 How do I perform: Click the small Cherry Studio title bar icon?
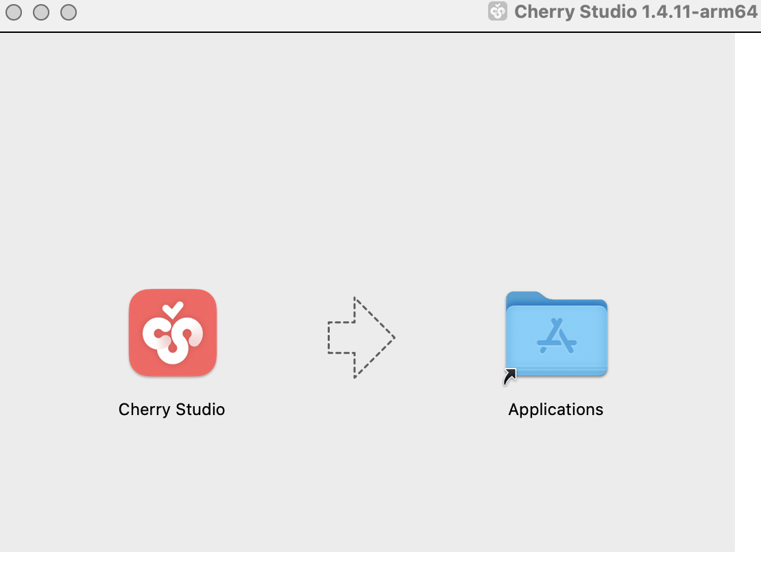pyautogui.click(x=498, y=11)
